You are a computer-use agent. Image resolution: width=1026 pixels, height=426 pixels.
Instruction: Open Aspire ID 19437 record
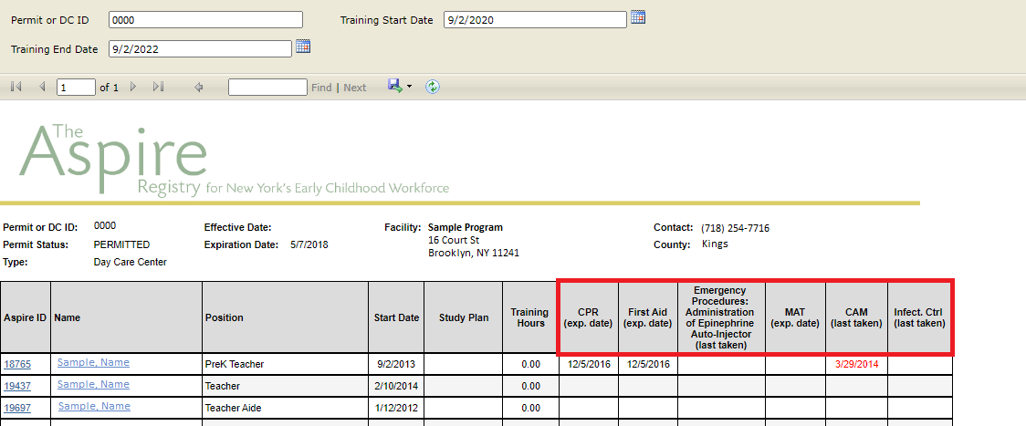click(18, 386)
